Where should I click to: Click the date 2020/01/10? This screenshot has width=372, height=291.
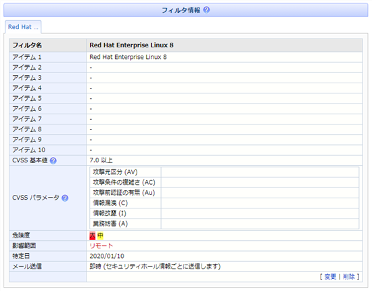point(107,256)
